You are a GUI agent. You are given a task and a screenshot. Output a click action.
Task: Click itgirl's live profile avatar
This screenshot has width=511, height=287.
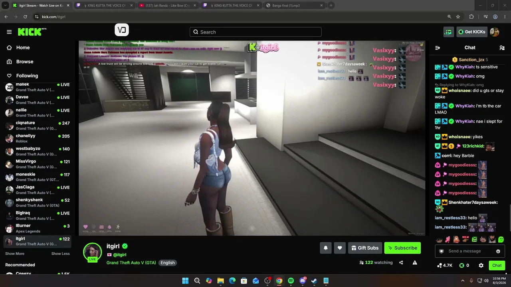tap(92, 252)
